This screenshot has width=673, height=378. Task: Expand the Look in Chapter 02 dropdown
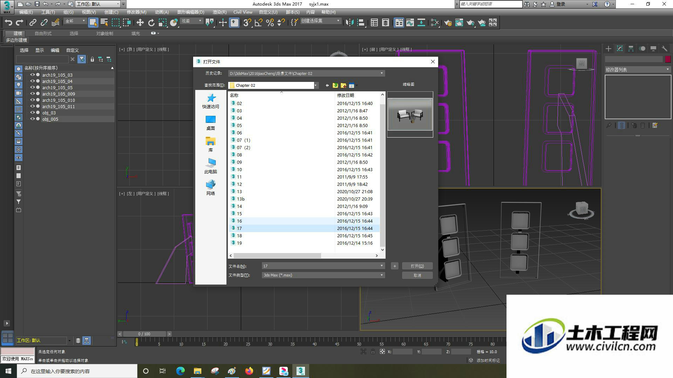[315, 85]
